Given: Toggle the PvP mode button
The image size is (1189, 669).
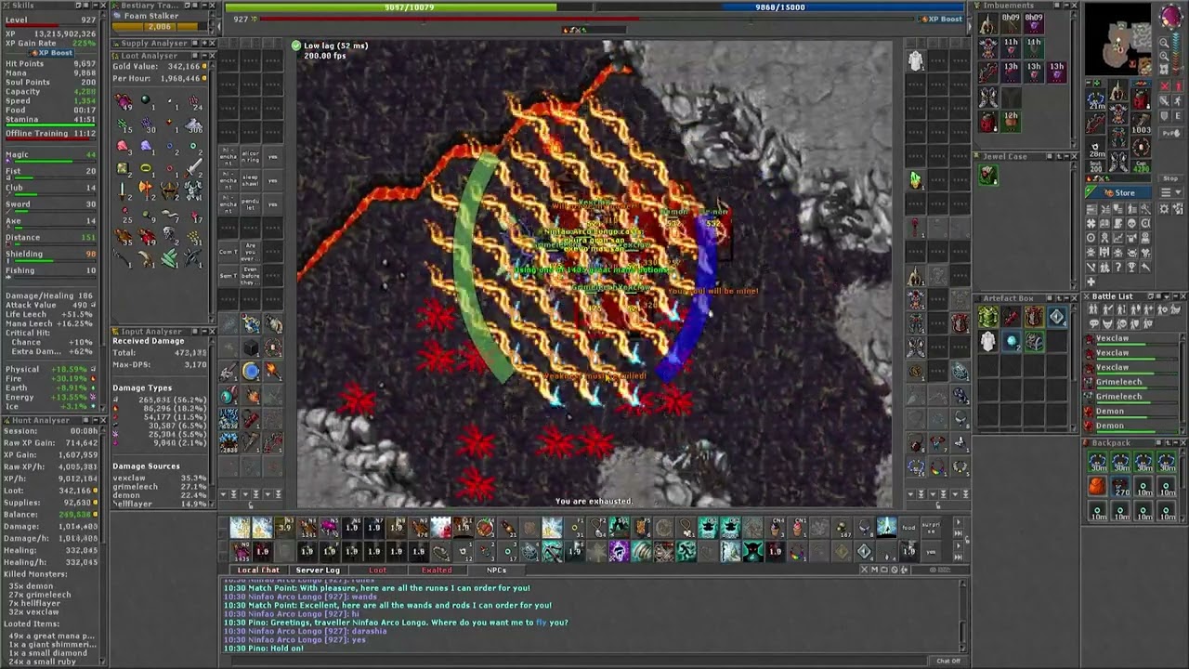Looking at the screenshot, I should coord(1170,133).
